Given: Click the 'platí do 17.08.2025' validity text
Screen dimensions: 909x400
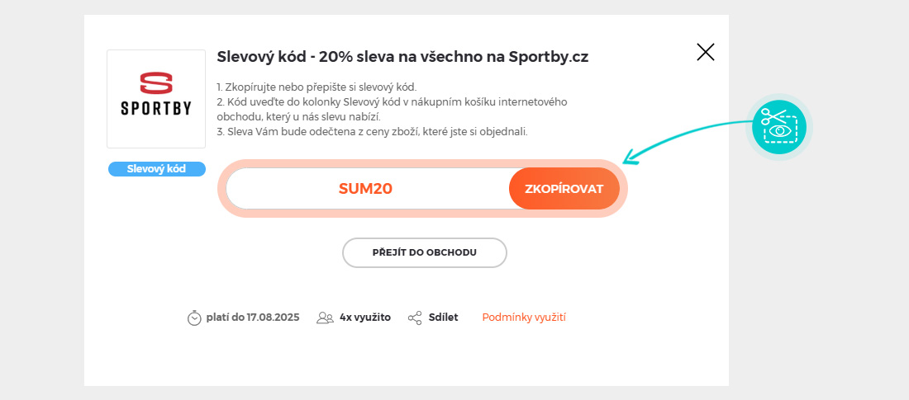Looking at the screenshot, I should [x=253, y=317].
